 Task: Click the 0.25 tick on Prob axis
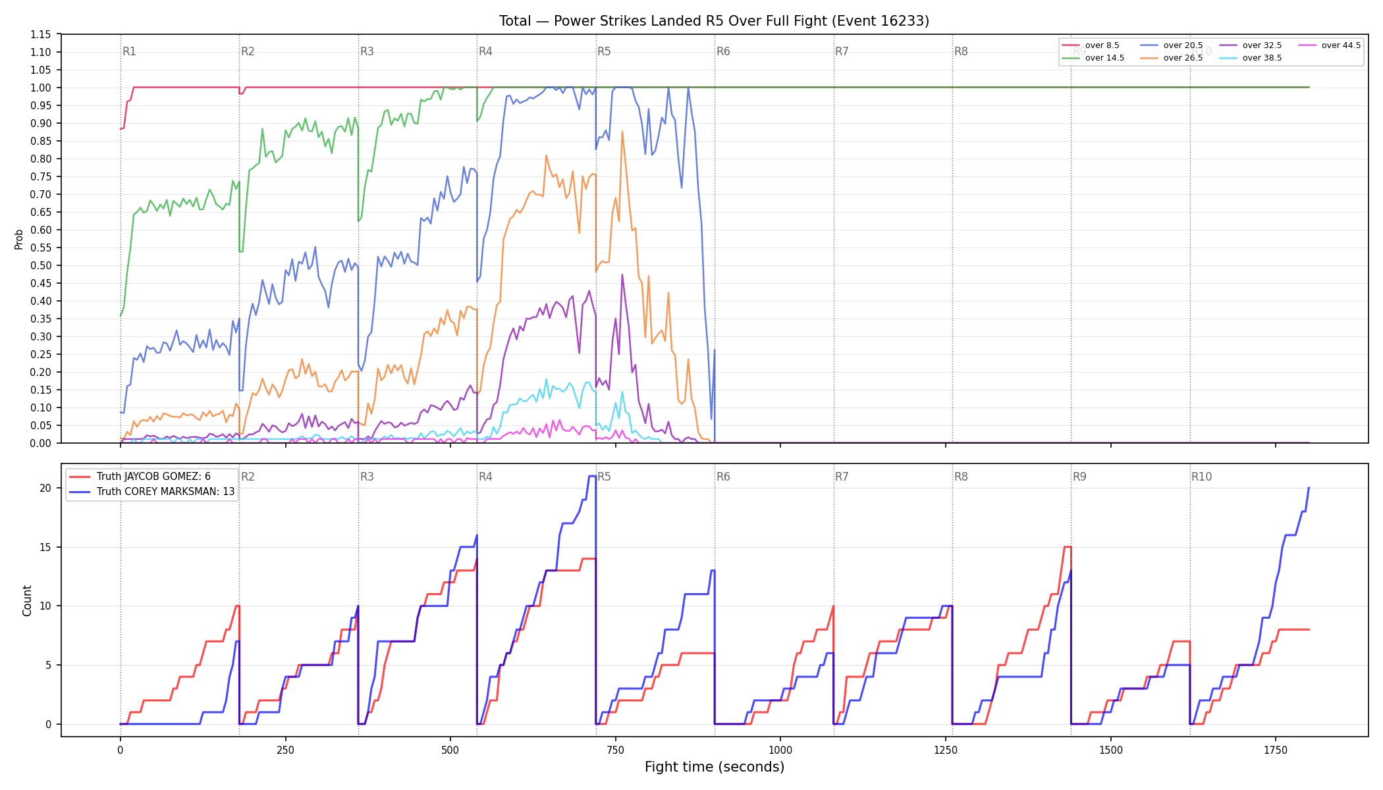tap(40, 354)
